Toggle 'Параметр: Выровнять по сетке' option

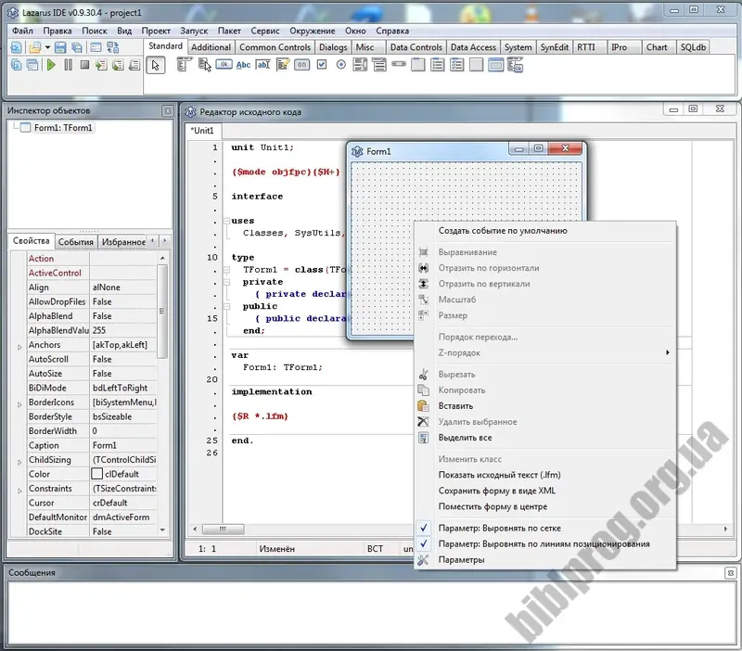[499, 528]
